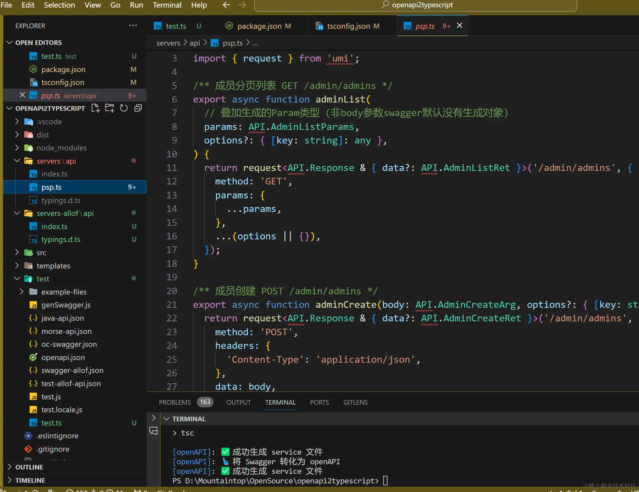639x492 pixels.
Task: Click the node_modules folder icon
Action: [28, 148]
